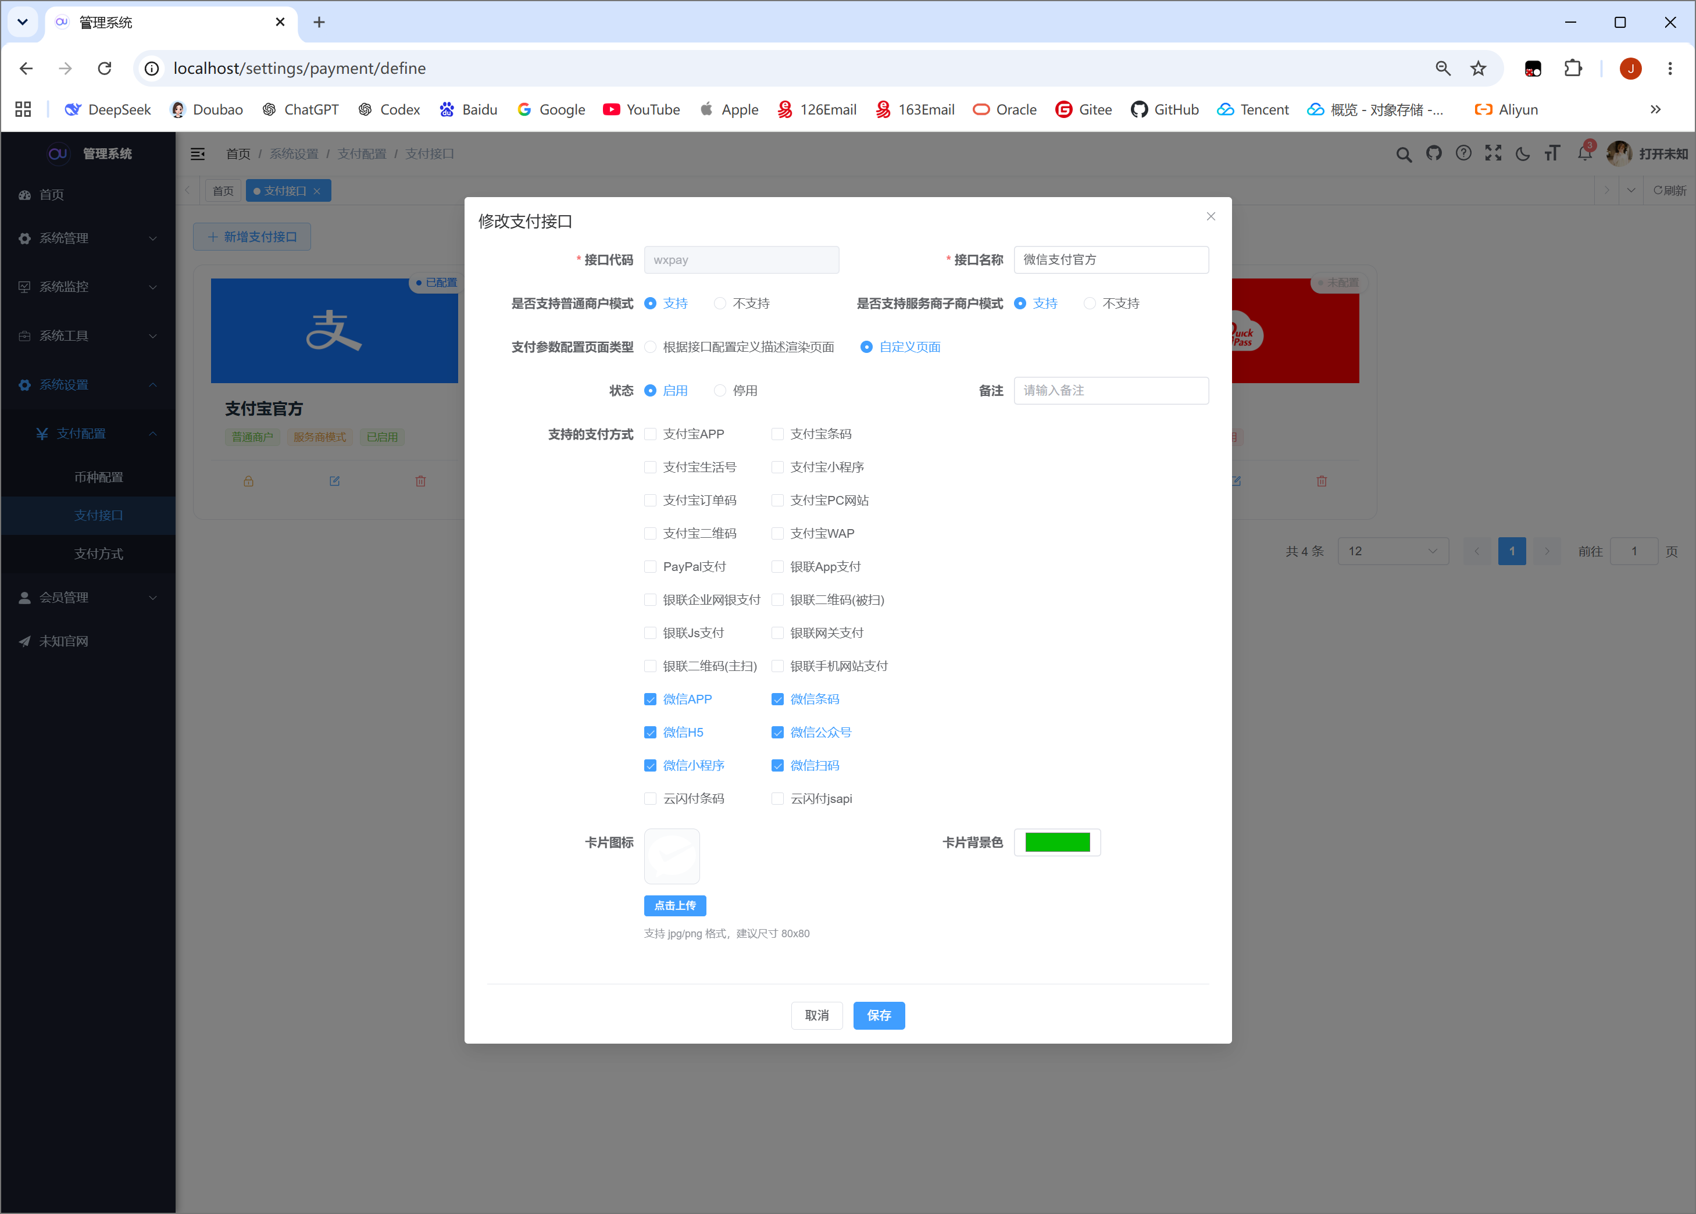Open notifications bell icon

coord(1584,153)
